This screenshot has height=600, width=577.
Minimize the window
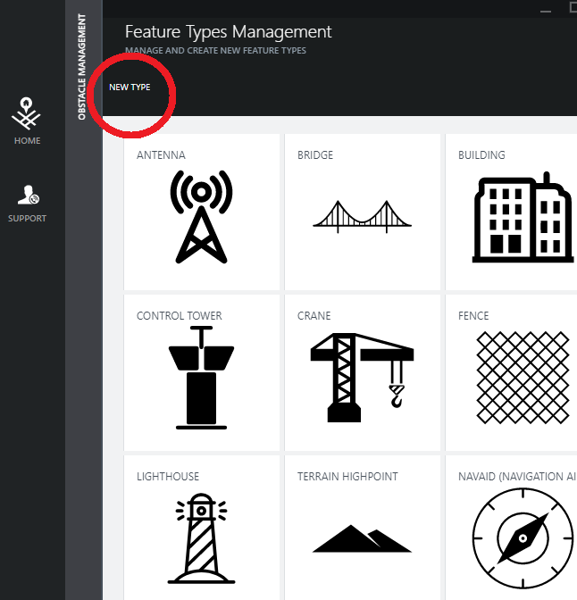pyautogui.click(x=546, y=12)
